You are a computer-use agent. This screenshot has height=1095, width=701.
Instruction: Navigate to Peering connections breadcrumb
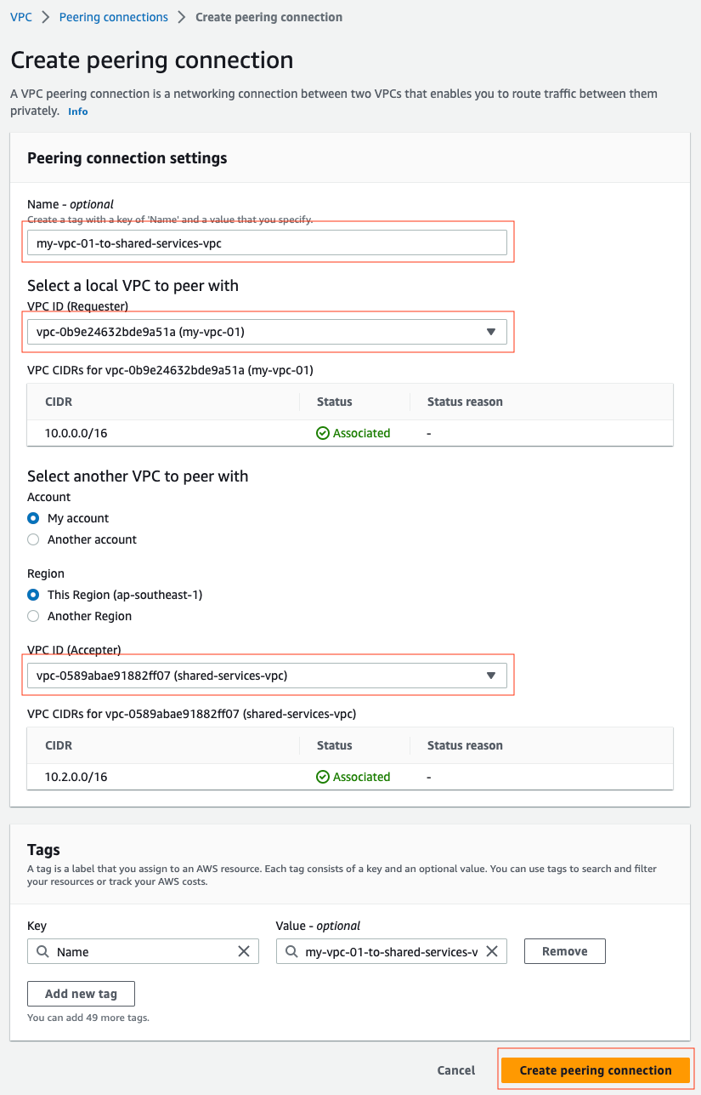(x=113, y=16)
